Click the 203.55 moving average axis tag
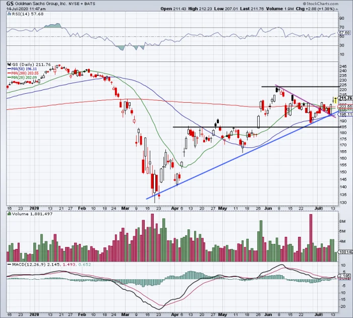 (345, 106)
